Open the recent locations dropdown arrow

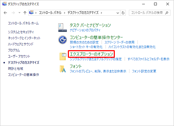pos(19,13)
